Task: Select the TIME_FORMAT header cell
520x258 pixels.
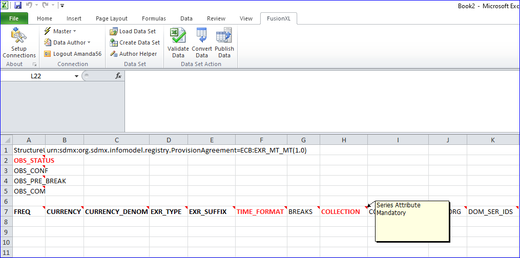Action: coord(261,211)
